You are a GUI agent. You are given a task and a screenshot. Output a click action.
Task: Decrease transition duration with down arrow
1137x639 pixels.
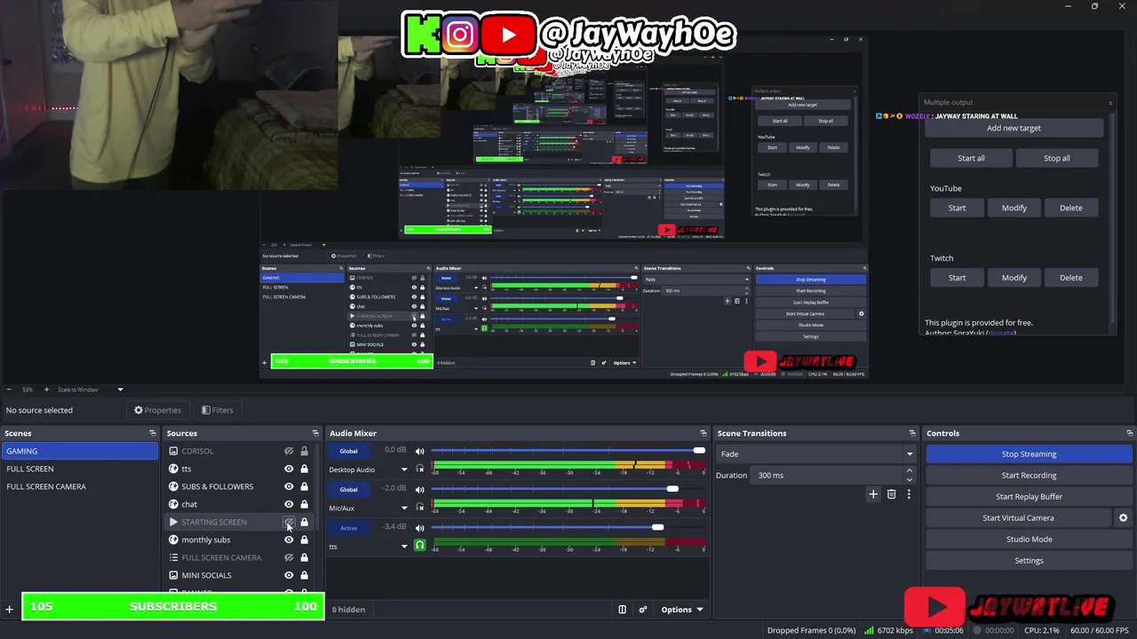[909, 479]
